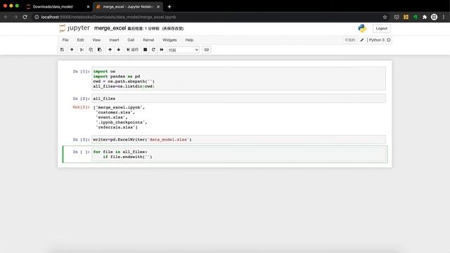The height and width of the screenshot is (253, 450).
Task: Paste cells below icon
Action: point(100,50)
